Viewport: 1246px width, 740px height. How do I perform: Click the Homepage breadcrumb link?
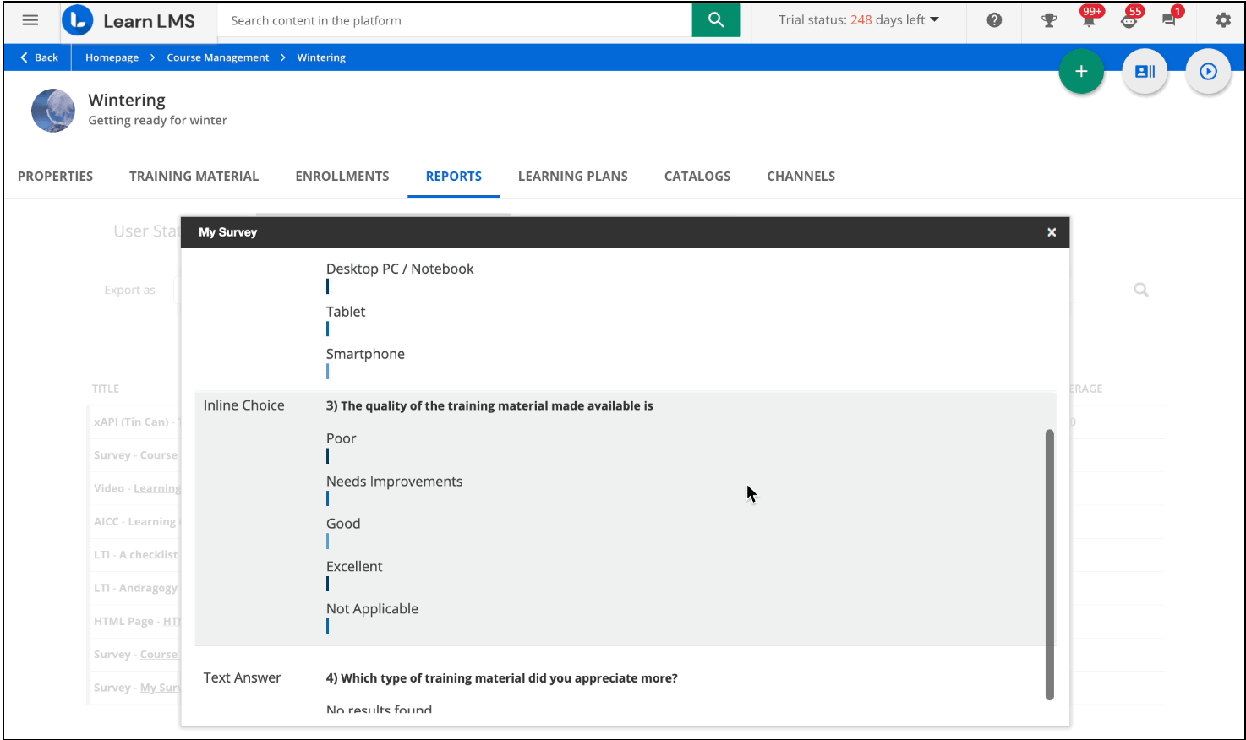[112, 57]
